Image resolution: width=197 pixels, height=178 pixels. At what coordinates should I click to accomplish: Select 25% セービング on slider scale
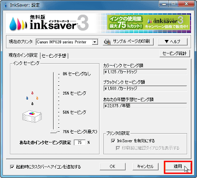tap(74, 93)
